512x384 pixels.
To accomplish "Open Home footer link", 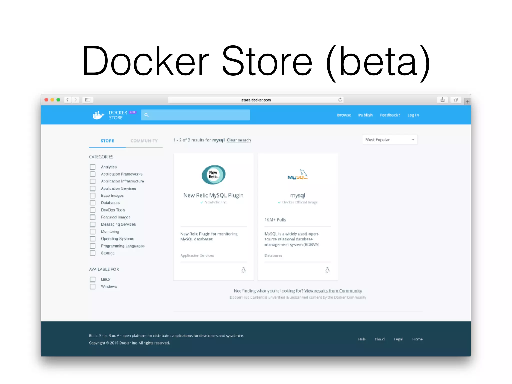I will (417, 339).
